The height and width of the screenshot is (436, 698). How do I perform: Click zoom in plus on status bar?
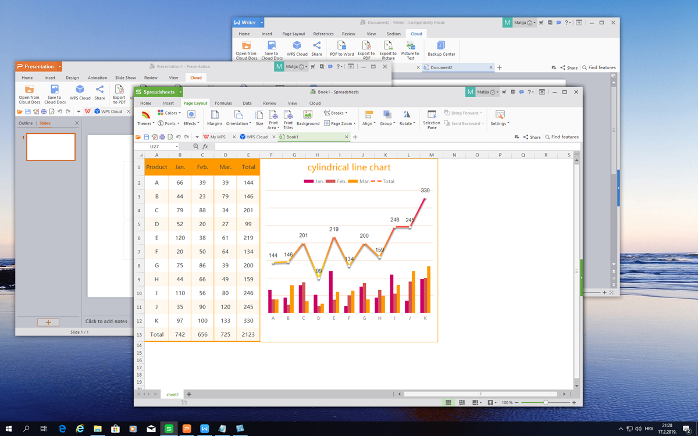[x=574, y=402]
